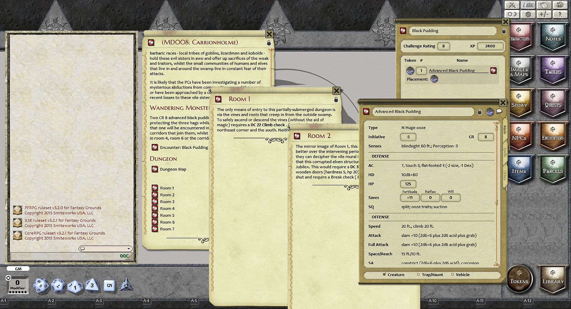Open the Tables sidebar panel
Screen dimensions: 571x309
pos(553,71)
